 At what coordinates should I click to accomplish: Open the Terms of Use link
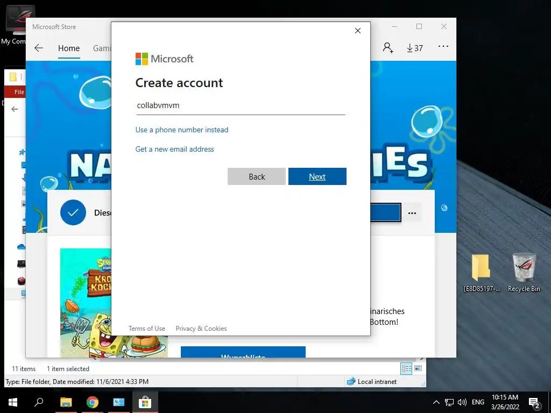pyautogui.click(x=146, y=329)
